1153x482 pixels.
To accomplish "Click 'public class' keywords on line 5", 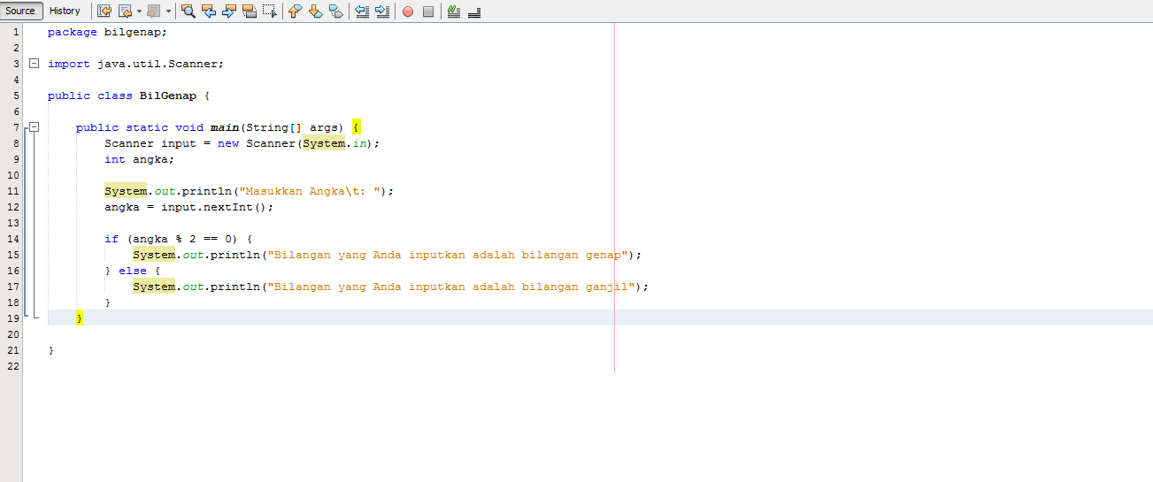I will [90, 96].
